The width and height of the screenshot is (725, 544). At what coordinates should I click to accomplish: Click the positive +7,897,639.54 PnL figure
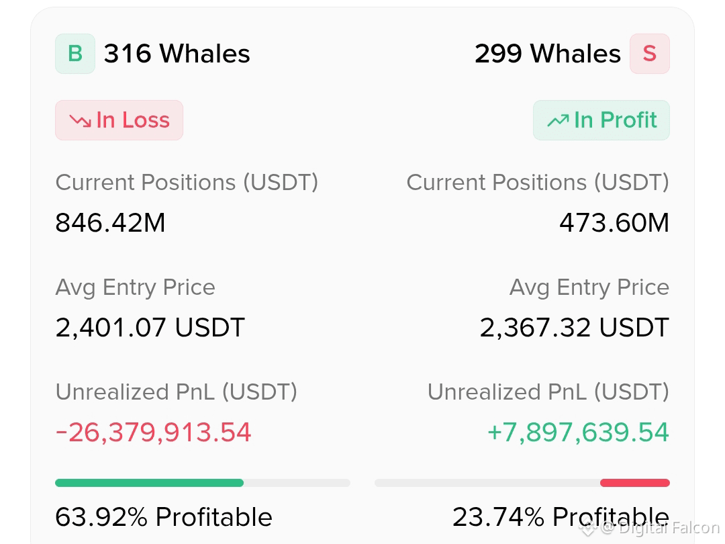(x=579, y=433)
